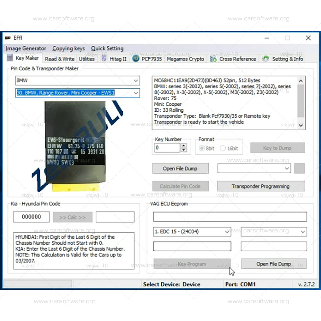Click the 000000 chassis number field
This screenshot has height=321, width=321.
[31, 217]
